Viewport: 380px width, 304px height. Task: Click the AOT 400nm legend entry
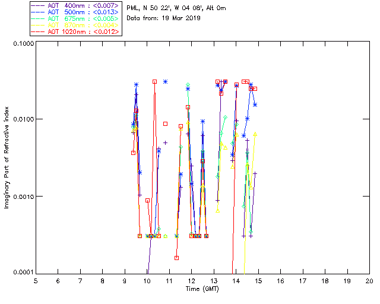click(x=75, y=5)
